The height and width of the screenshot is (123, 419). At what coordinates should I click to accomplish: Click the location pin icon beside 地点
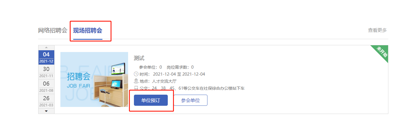pos(136,81)
